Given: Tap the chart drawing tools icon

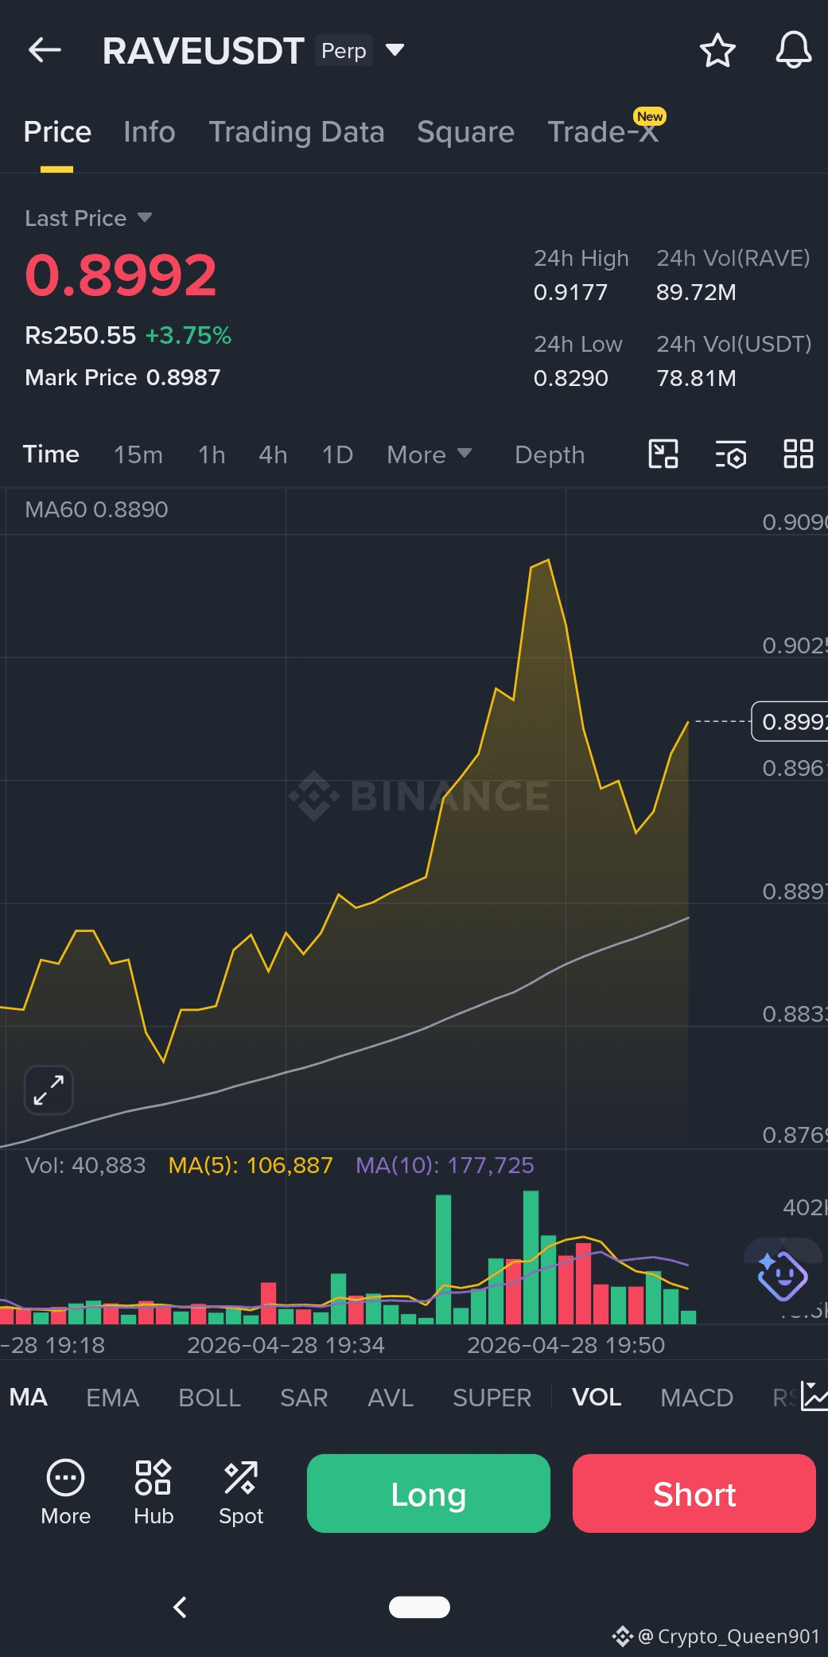Looking at the screenshot, I should click(x=663, y=454).
